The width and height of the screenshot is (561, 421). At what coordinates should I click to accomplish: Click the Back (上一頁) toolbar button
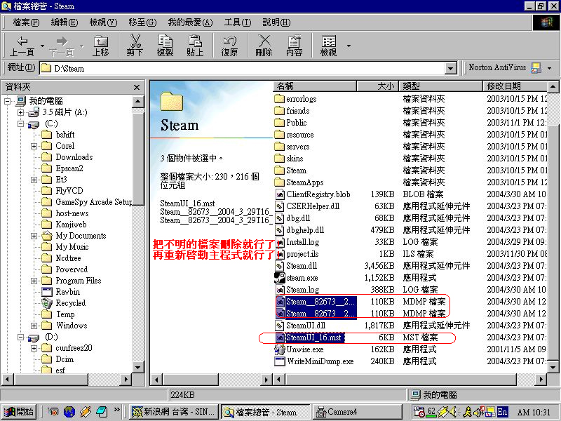point(22,46)
